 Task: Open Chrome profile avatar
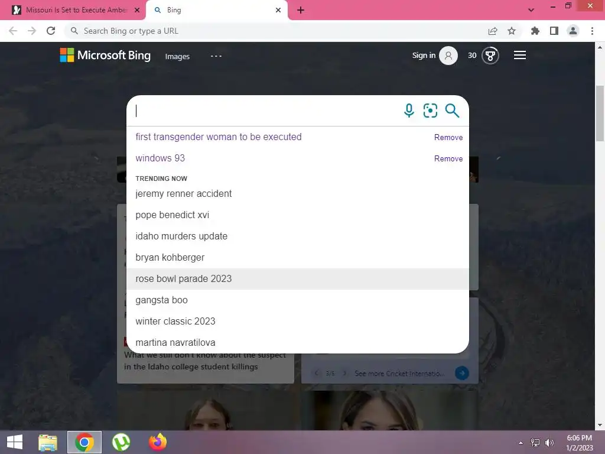(x=573, y=31)
